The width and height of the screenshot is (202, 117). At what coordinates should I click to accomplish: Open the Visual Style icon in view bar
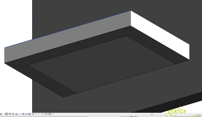10,114
